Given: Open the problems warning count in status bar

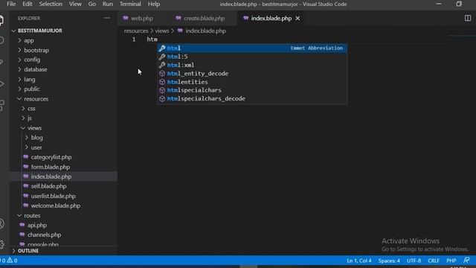Looking at the screenshot, I should click(x=12, y=261).
